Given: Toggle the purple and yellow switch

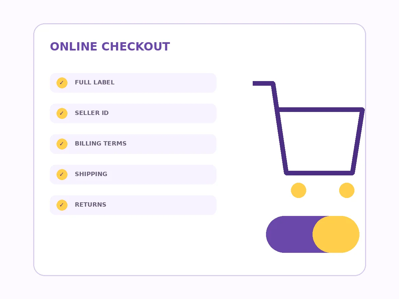Looking at the screenshot, I should click(313, 234).
